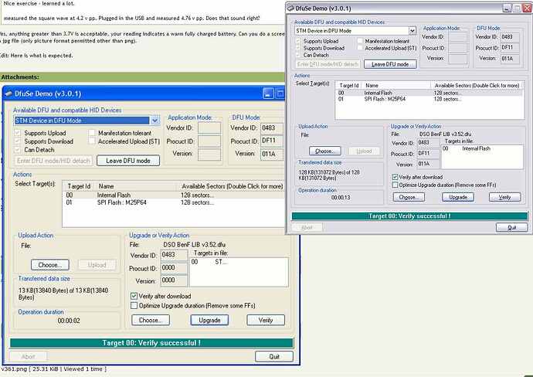
Task: Click grayed Abort button in upper-right window
Action: tap(307, 227)
